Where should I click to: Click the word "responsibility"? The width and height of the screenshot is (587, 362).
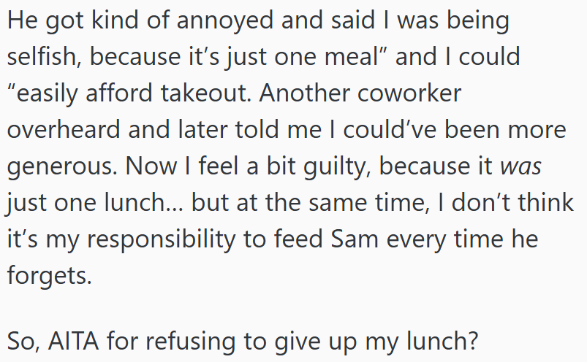[161, 239]
